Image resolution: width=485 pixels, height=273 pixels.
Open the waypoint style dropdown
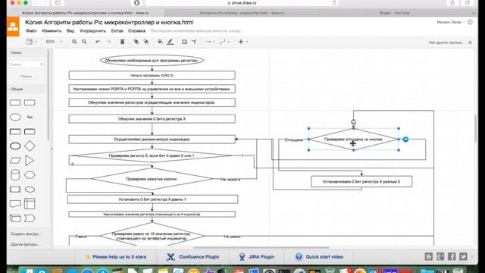(224, 42)
